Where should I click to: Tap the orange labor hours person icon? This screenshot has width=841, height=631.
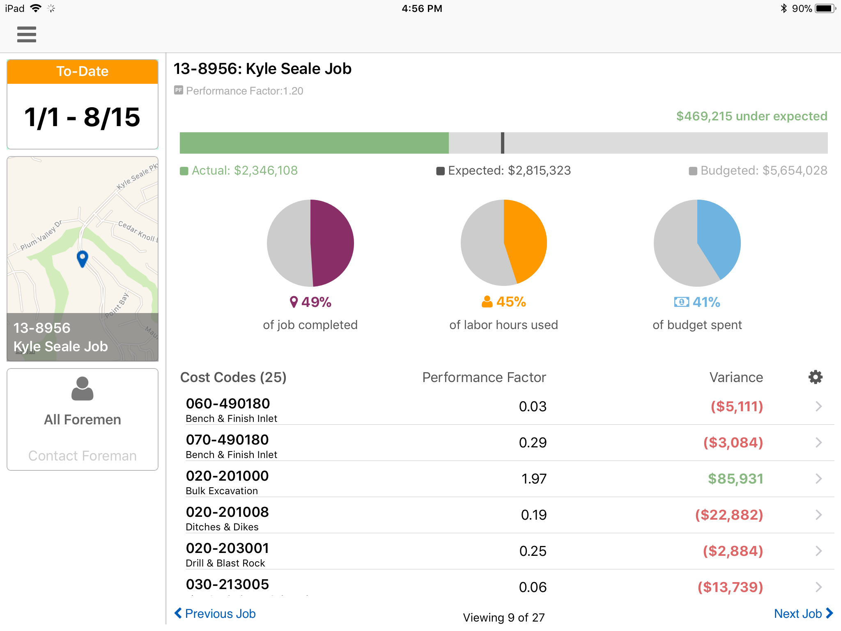click(487, 302)
